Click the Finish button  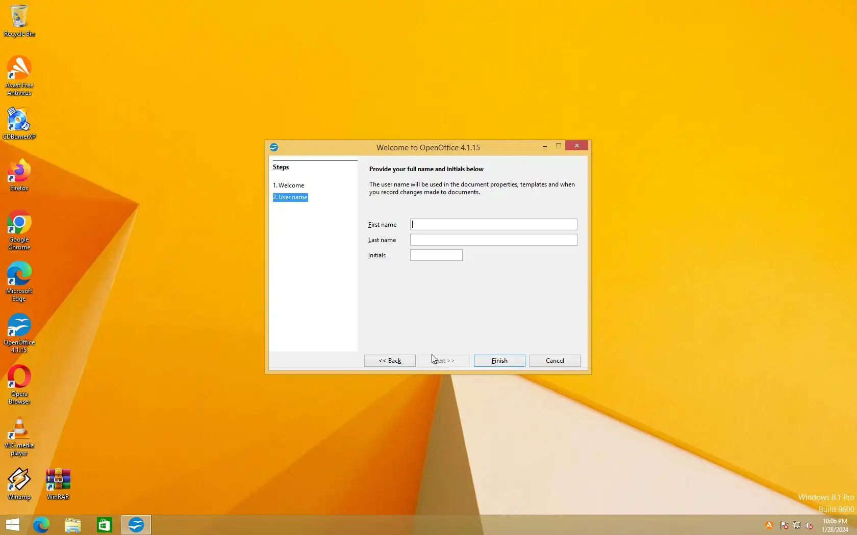499,361
